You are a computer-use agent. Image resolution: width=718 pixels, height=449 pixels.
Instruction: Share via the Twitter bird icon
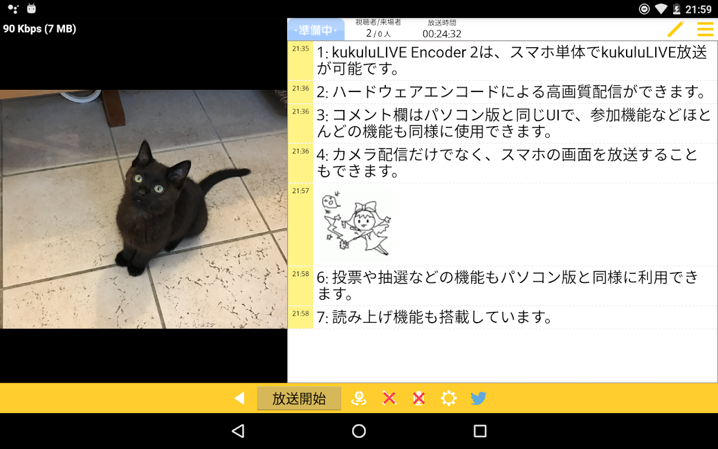(x=478, y=398)
